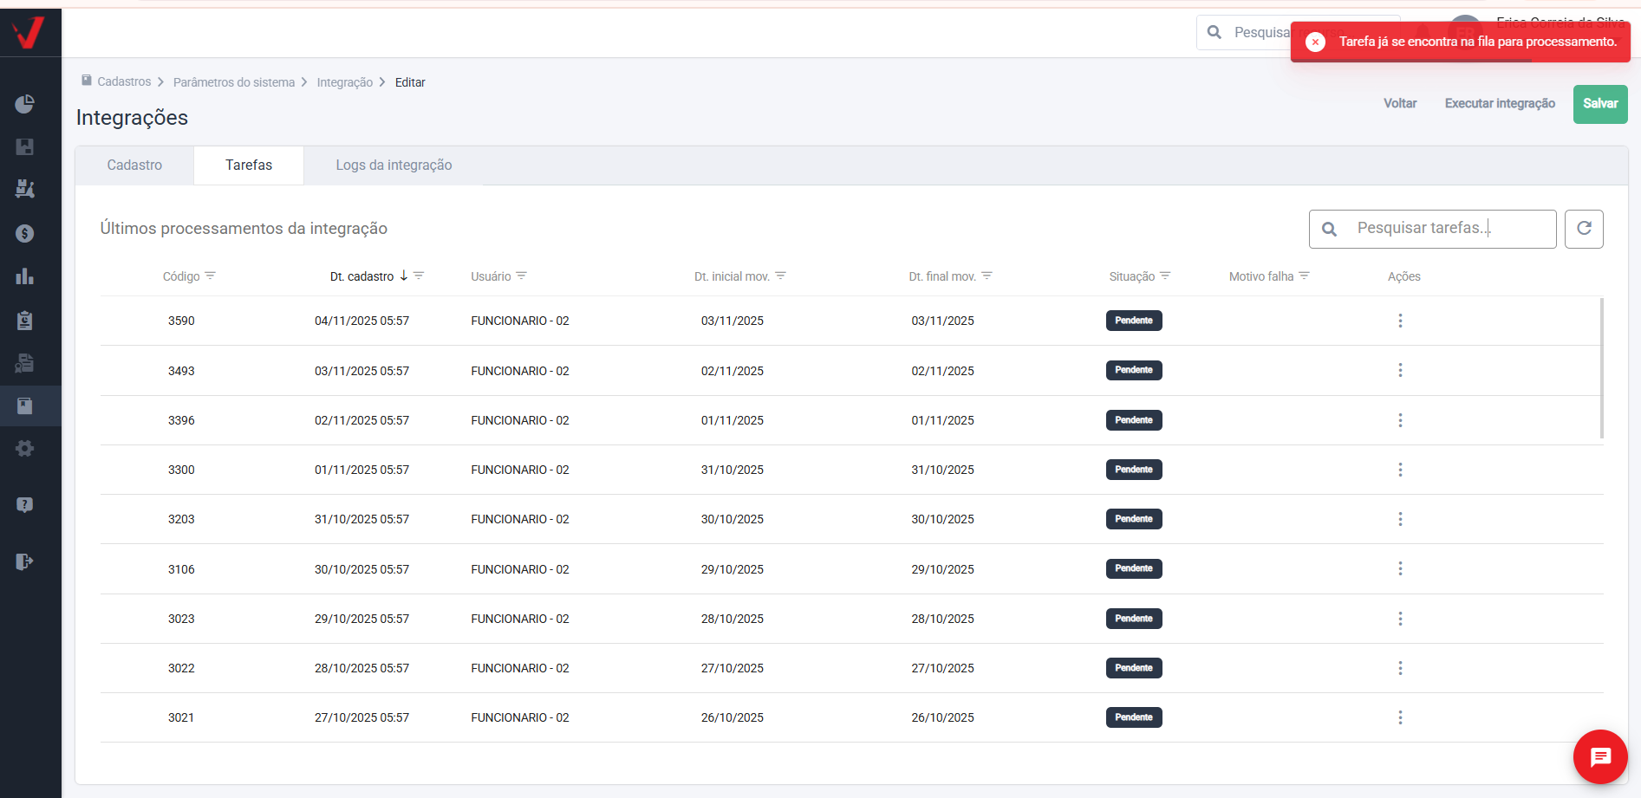Viewport: 1641px width, 798px height.
Task: Click date cell 02/11/2025 05:57
Action: pyautogui.click(x=361, y=420)
